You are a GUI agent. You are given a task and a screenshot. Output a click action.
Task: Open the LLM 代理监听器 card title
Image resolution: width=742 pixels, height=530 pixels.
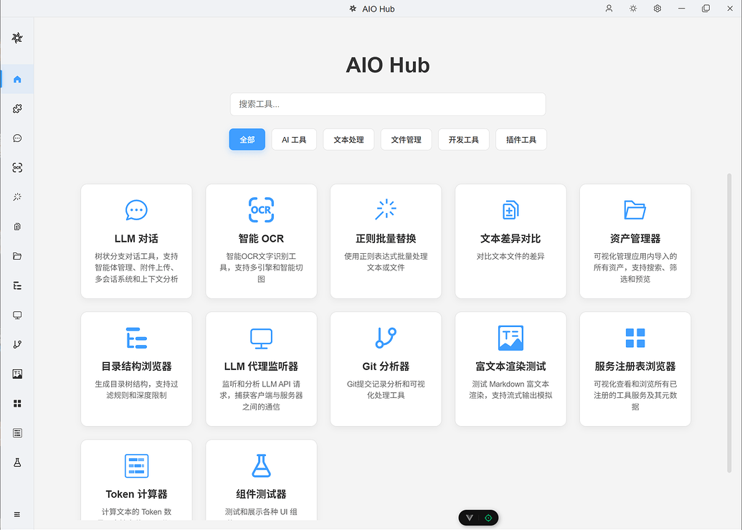click(x=261, y=366)
